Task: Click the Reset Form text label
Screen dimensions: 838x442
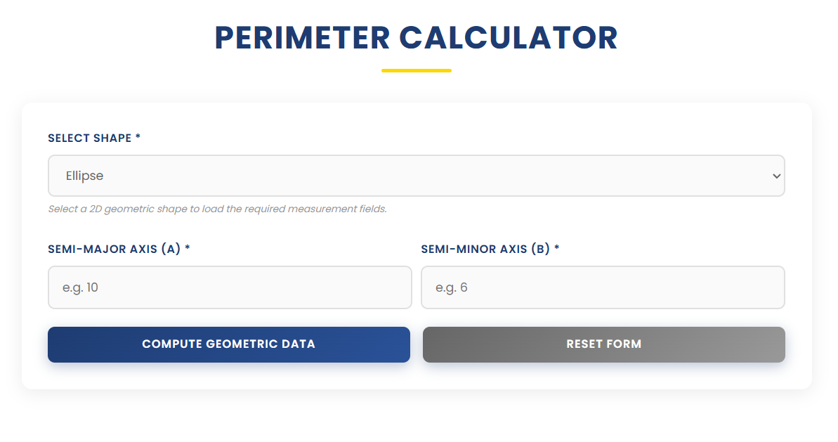Action: pos(603,344)
